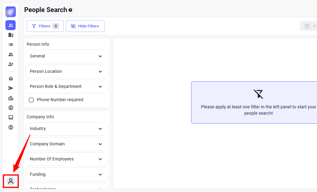This screenshot has width=317, height=192.
Task: Open the dollar sign billing icon
Action: [11, 127]
